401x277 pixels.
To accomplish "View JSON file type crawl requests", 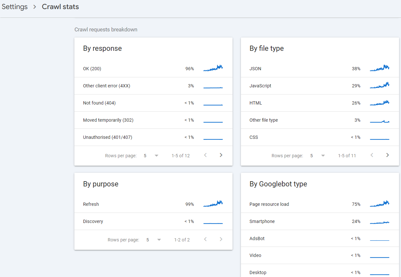I will tap(255, 68).
